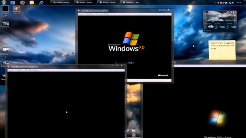Open the network icon in system tray
Viewport: 246px width, 138px height.
coord(230,3)
